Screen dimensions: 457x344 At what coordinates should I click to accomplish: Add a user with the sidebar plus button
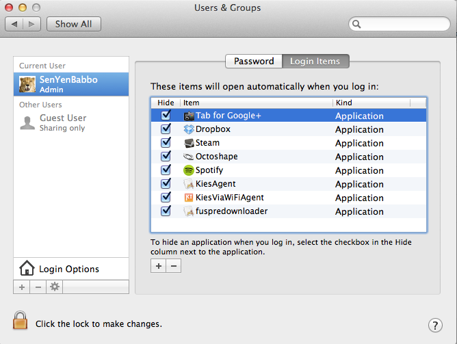tap(22, 287)
